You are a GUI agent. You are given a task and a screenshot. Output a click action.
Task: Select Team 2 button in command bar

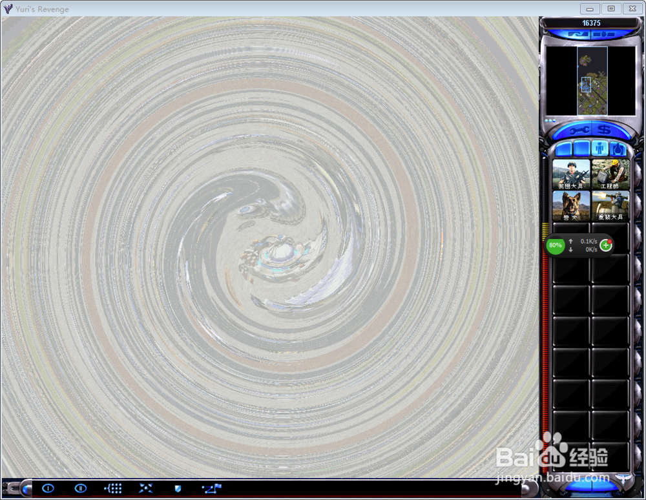click(x=80, y=488)
